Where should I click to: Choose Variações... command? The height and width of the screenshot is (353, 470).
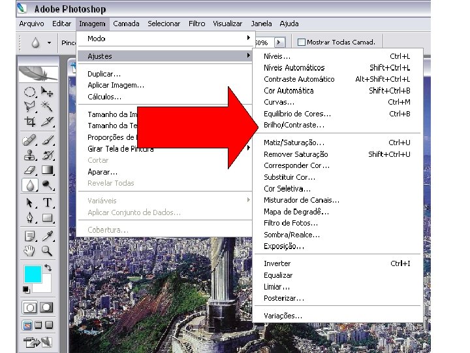click(338, 316)
